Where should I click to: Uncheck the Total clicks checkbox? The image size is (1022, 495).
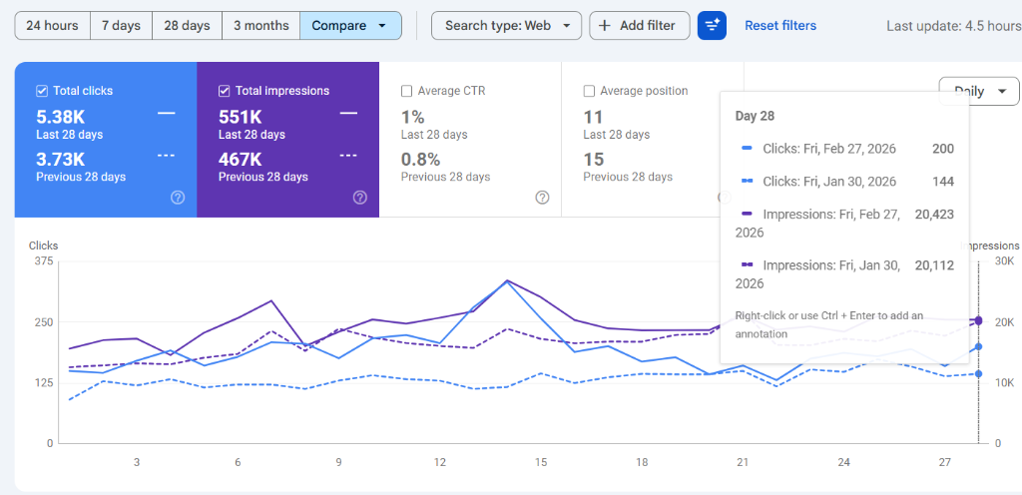[x=42, y=91]
